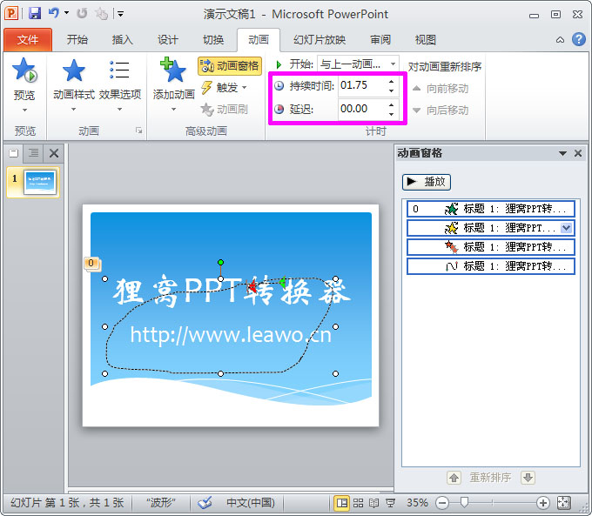Click the 35% zoom level
This screenshot has width=592, height=516.
417,503
